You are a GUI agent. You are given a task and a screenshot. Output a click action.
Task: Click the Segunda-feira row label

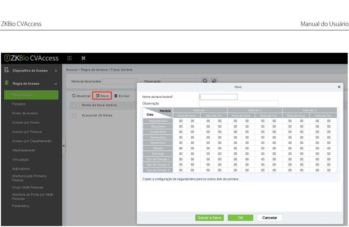[x=158, y=121]
